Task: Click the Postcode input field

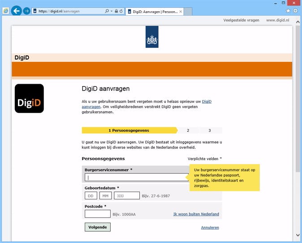Action: pyautogui.click(x=98, y=214)
